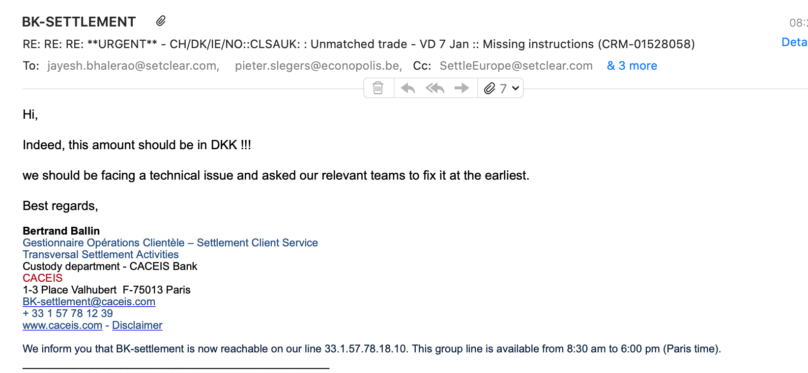Screen dimensions: 808x373
Task: Click the phone number + 33 1 57 78 12 39
Action: click(68, 314)
